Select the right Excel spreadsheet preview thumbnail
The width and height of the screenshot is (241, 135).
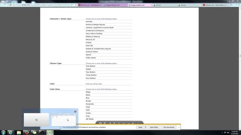(x=64, y=120)
